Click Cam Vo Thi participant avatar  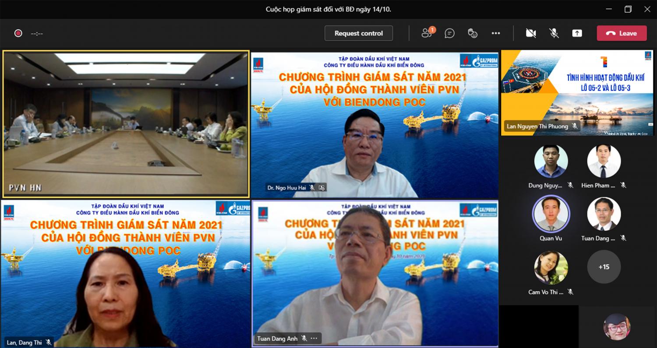(x=551, y=267)
